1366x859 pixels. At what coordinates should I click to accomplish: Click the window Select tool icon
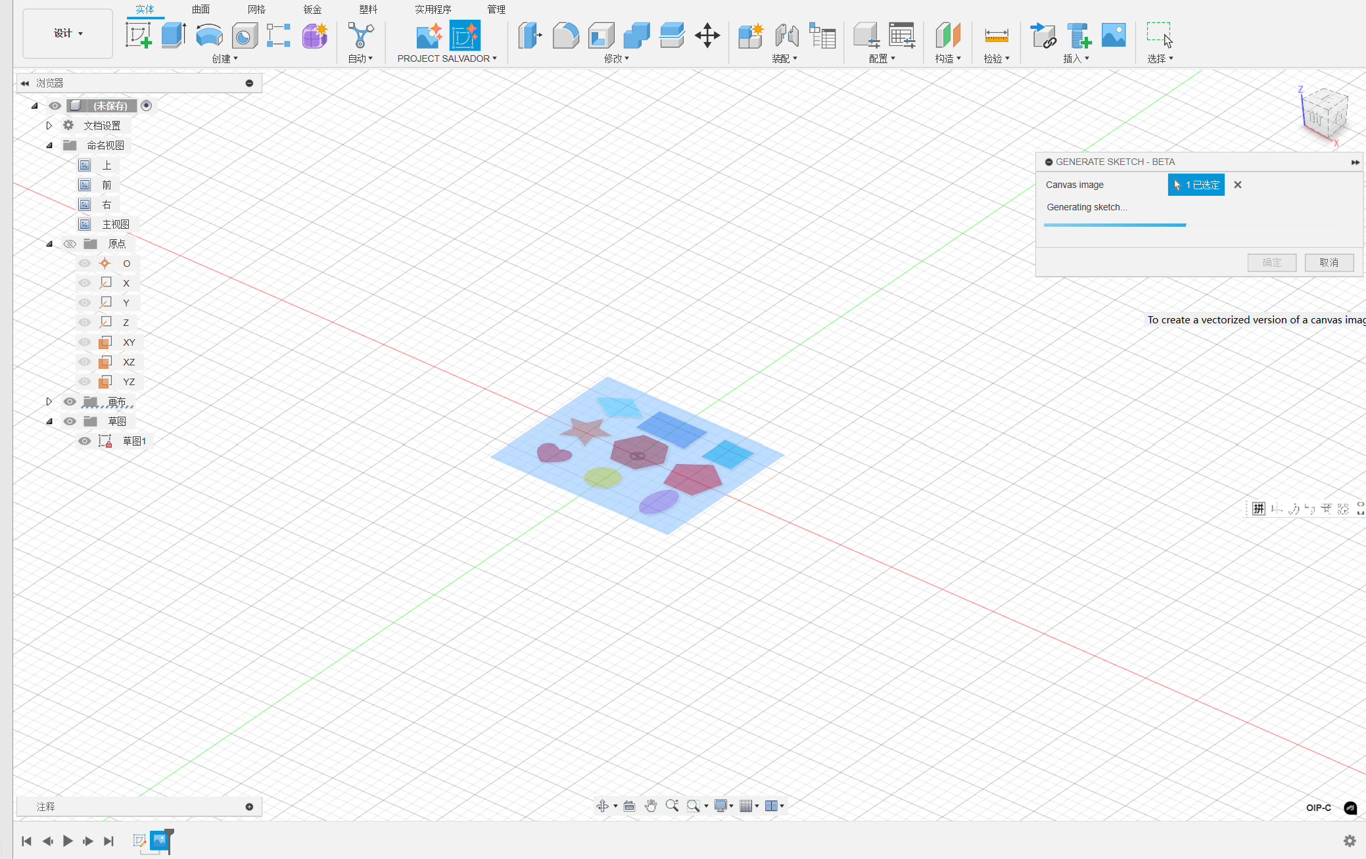[1160, 35]
